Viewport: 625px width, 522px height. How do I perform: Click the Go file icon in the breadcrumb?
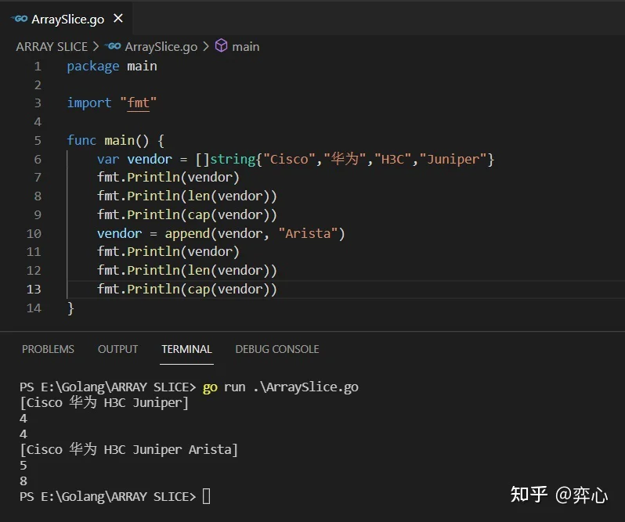coord(114,46)
